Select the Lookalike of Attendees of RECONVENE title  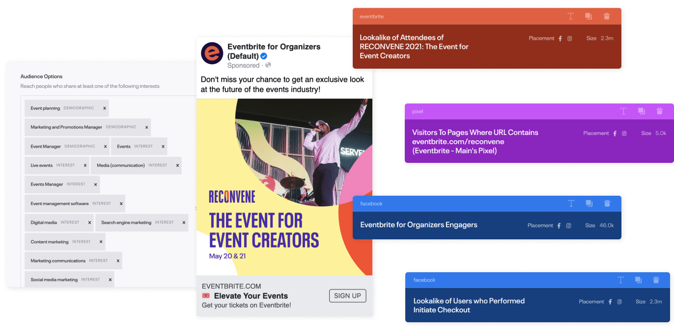pos(414,47)
